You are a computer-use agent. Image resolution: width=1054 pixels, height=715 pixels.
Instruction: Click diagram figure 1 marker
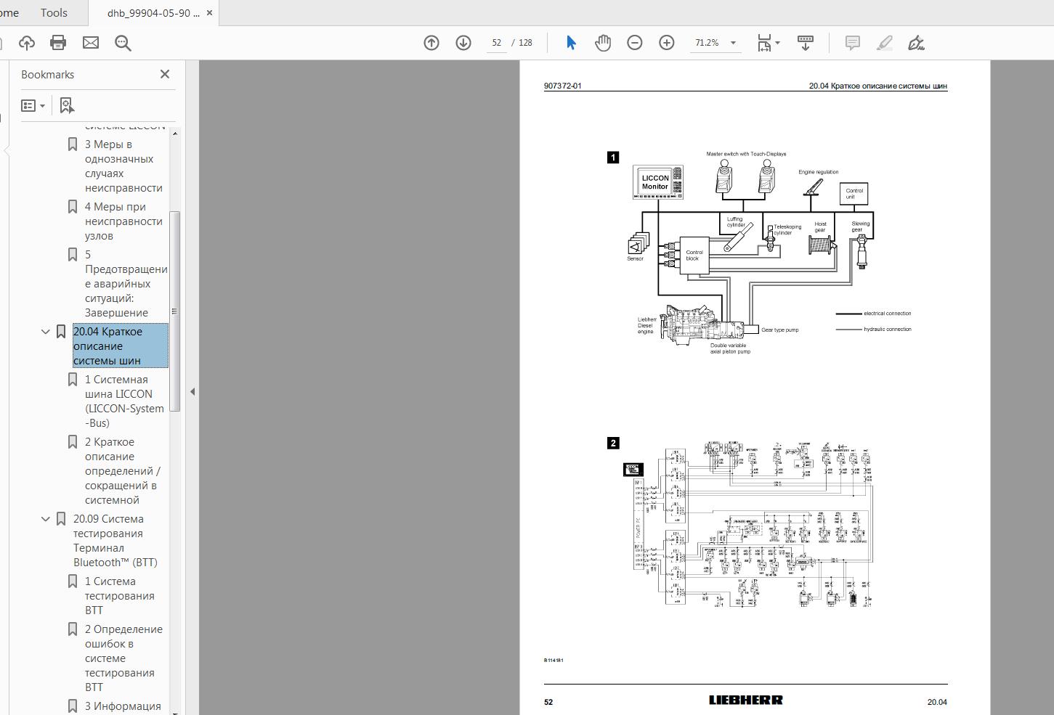click(613, 157)
